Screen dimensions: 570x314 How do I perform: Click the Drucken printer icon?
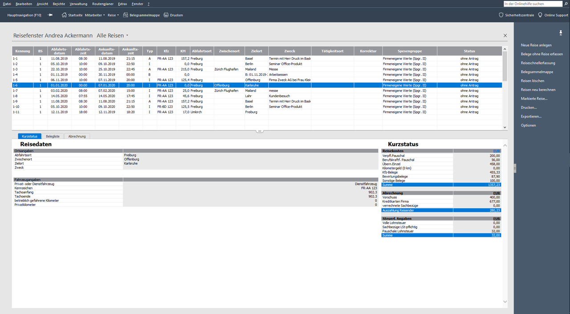(166, 15)
